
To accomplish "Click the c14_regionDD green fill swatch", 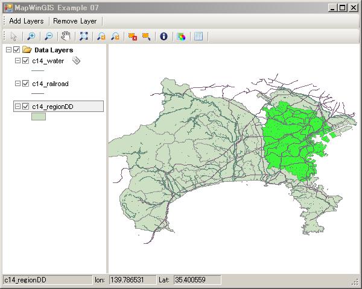I will 39,117.
